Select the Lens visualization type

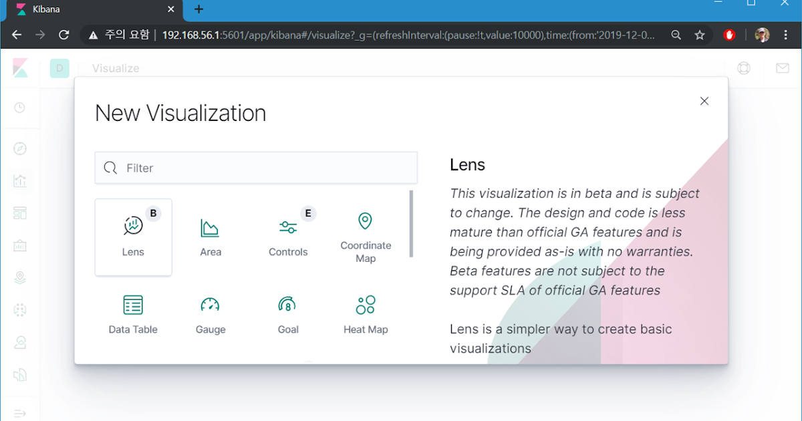coord(133,237)
